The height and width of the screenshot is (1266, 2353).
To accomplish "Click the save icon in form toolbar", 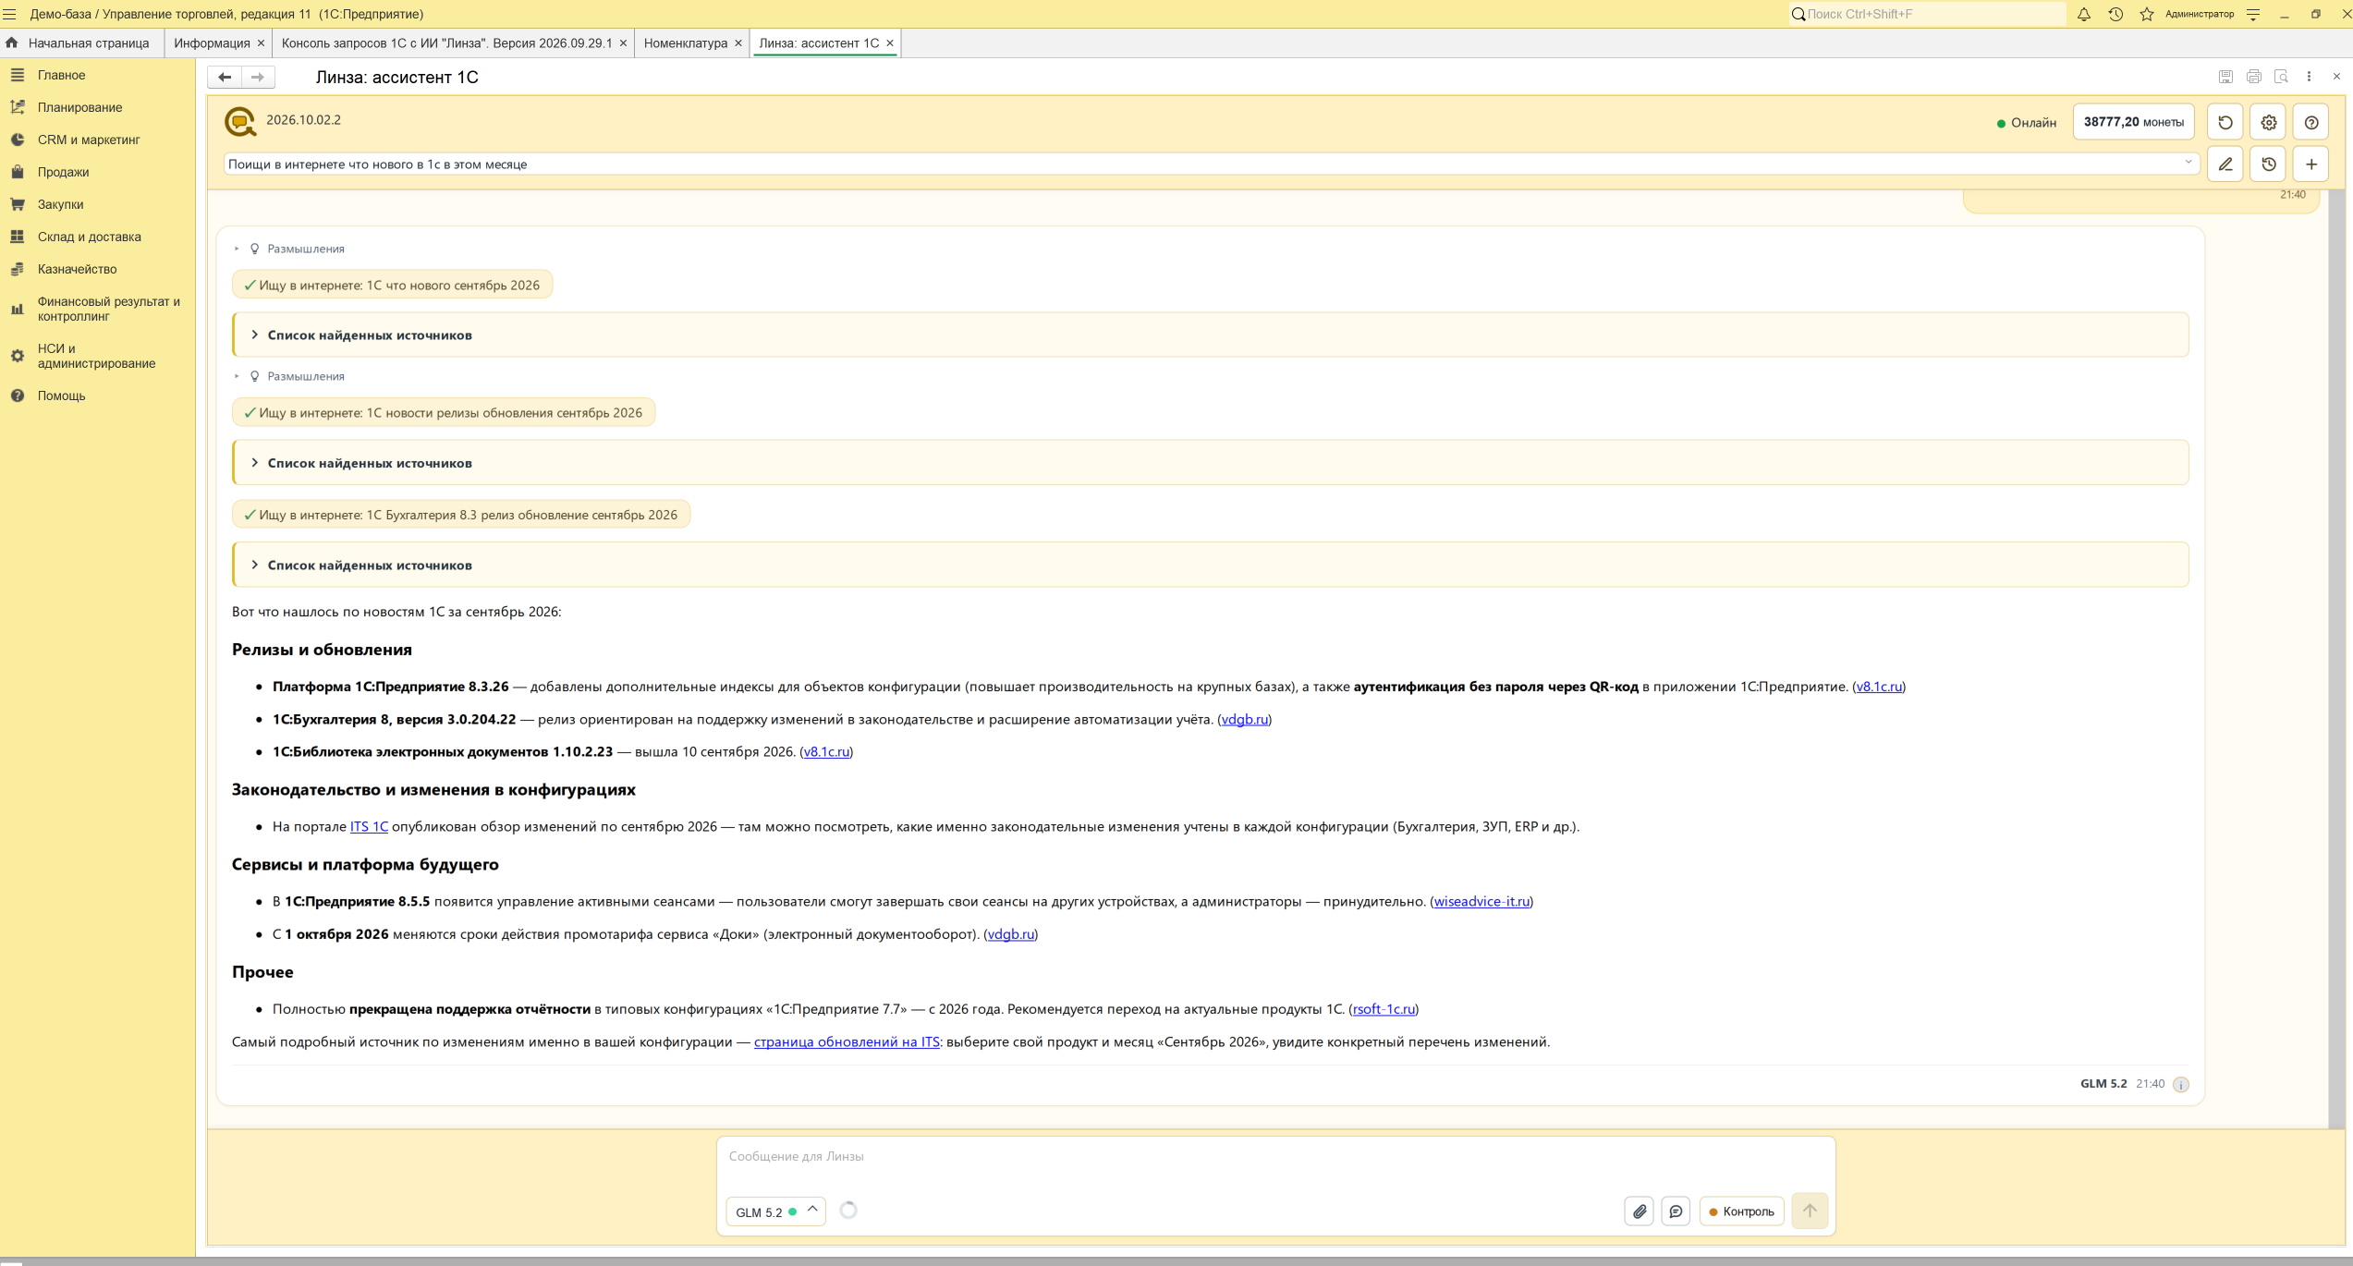I will [x=2225, y=77].
